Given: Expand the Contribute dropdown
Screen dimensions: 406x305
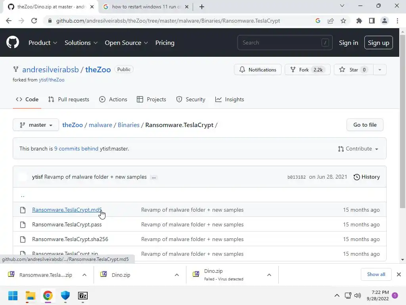Looking at the screenshot, I should tap(358, 149).
